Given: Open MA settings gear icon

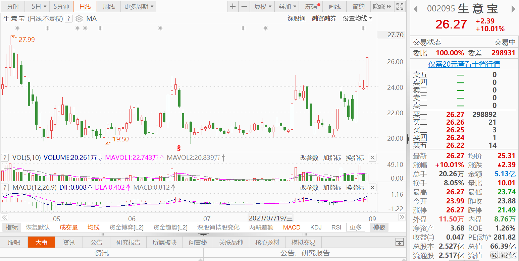Looking at the screenshot, I should (79, 18).
